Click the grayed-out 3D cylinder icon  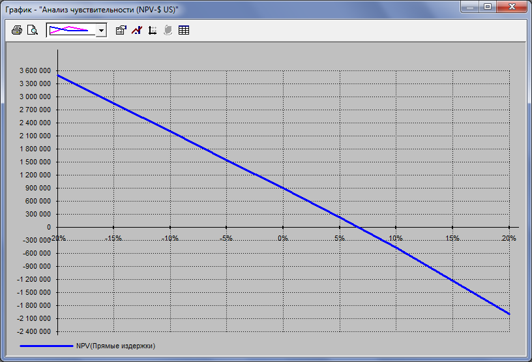point(168,30)
